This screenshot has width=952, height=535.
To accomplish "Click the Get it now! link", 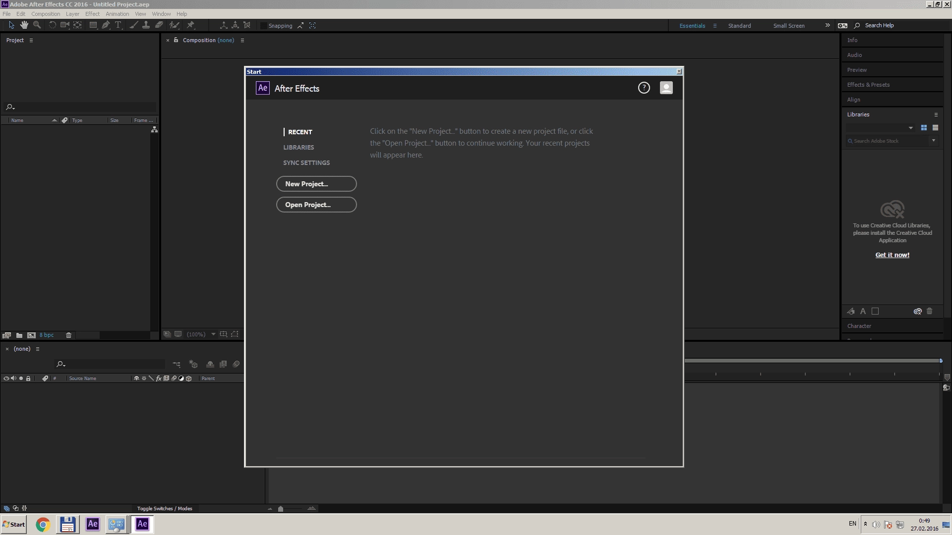I will [x=892, y=255].
